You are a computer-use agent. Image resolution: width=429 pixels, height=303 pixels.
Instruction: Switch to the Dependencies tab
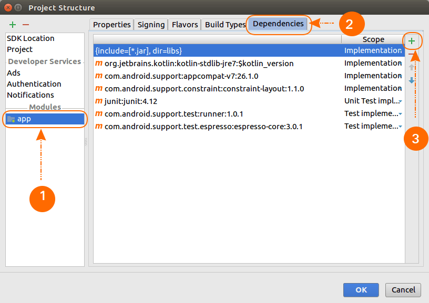279,24
